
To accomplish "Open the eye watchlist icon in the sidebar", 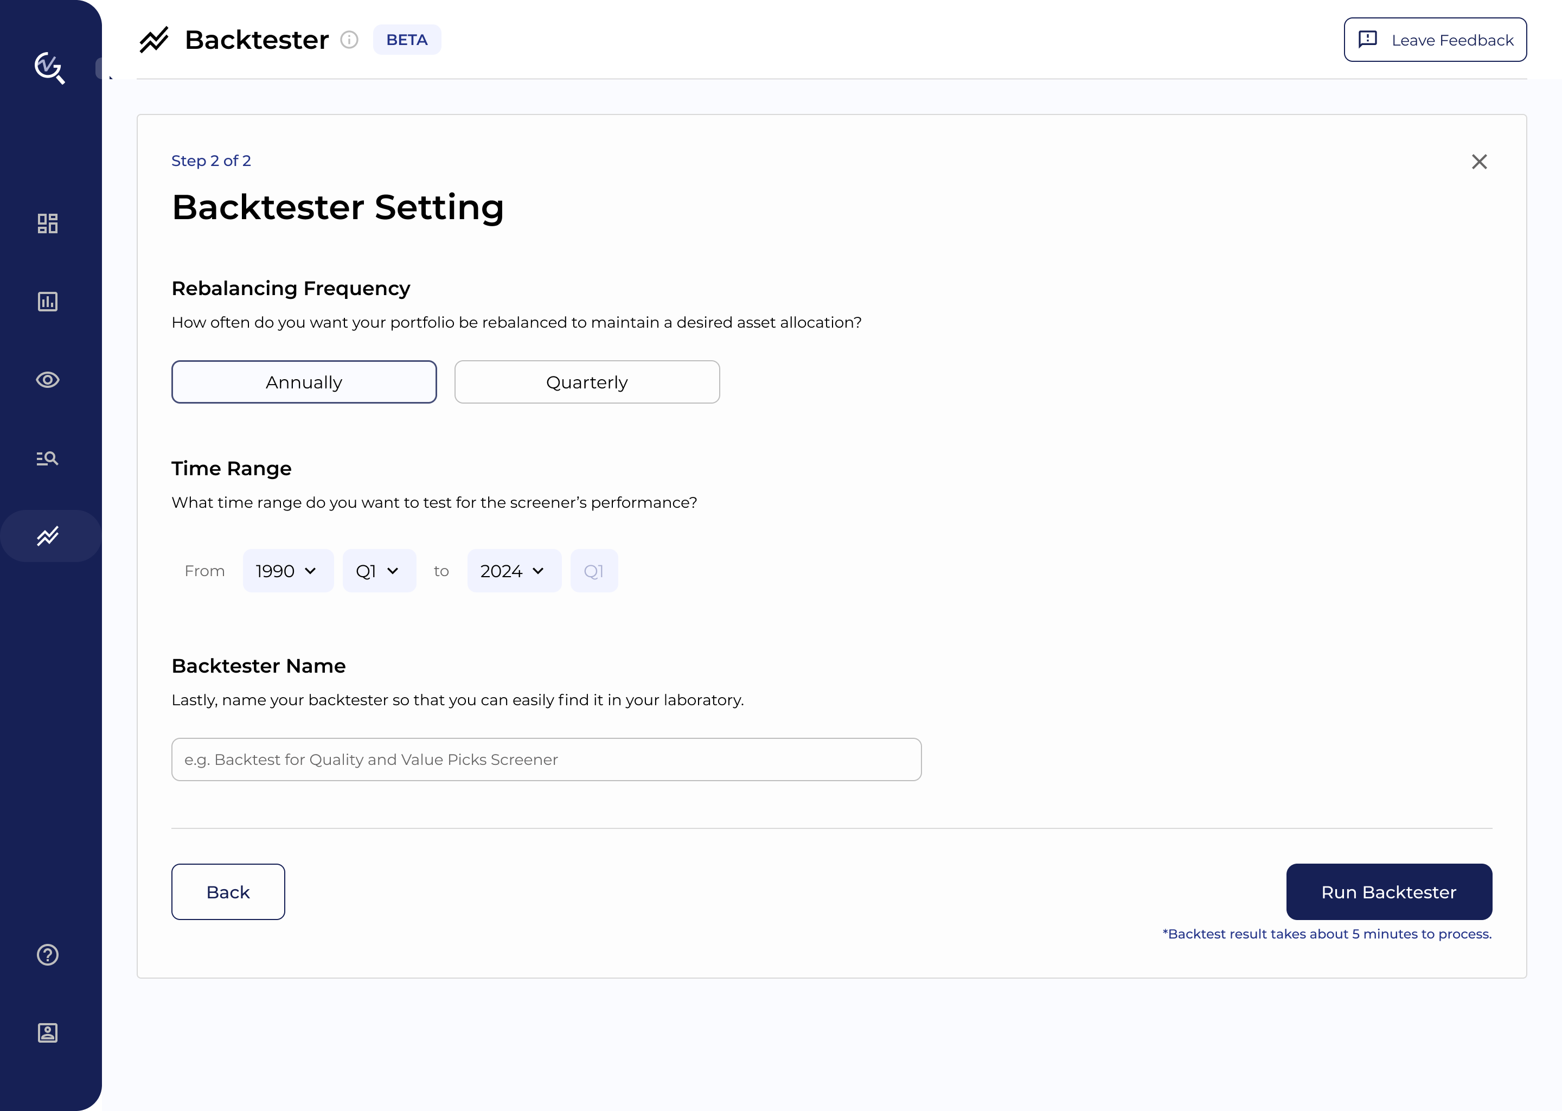I will point(47,380).
